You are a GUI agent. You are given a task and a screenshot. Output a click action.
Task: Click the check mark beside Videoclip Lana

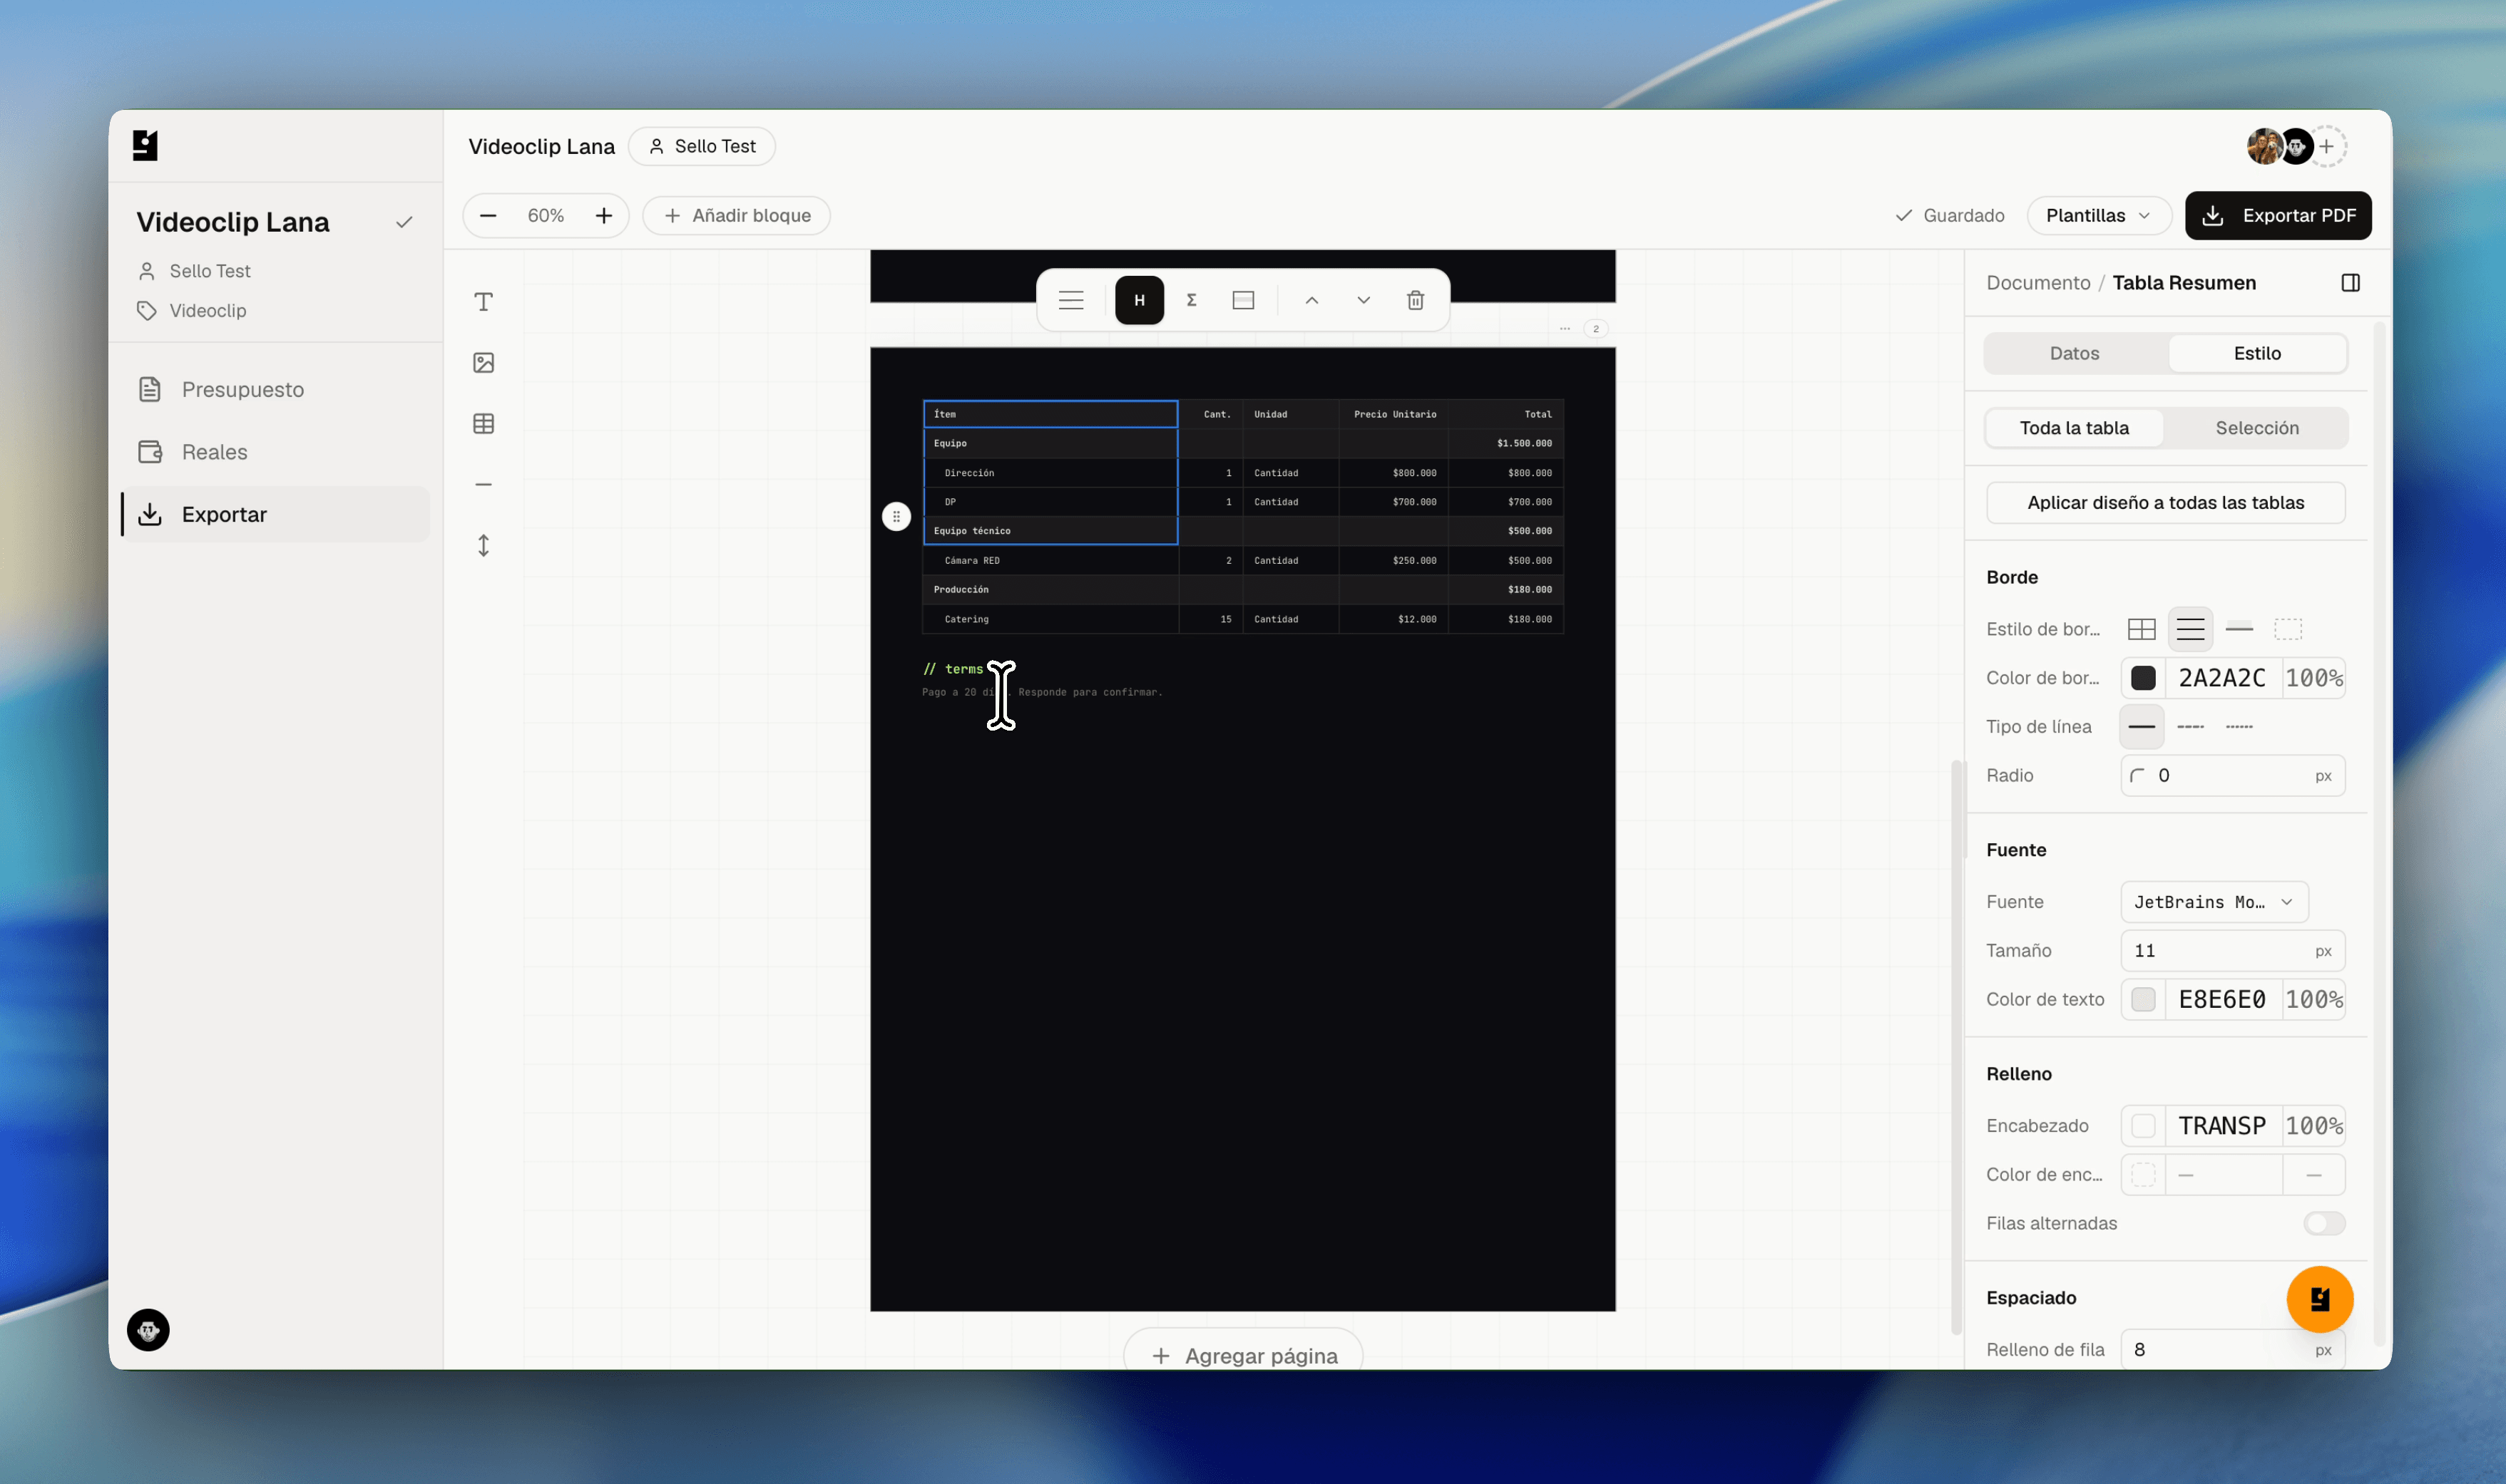tap(404, 222)
